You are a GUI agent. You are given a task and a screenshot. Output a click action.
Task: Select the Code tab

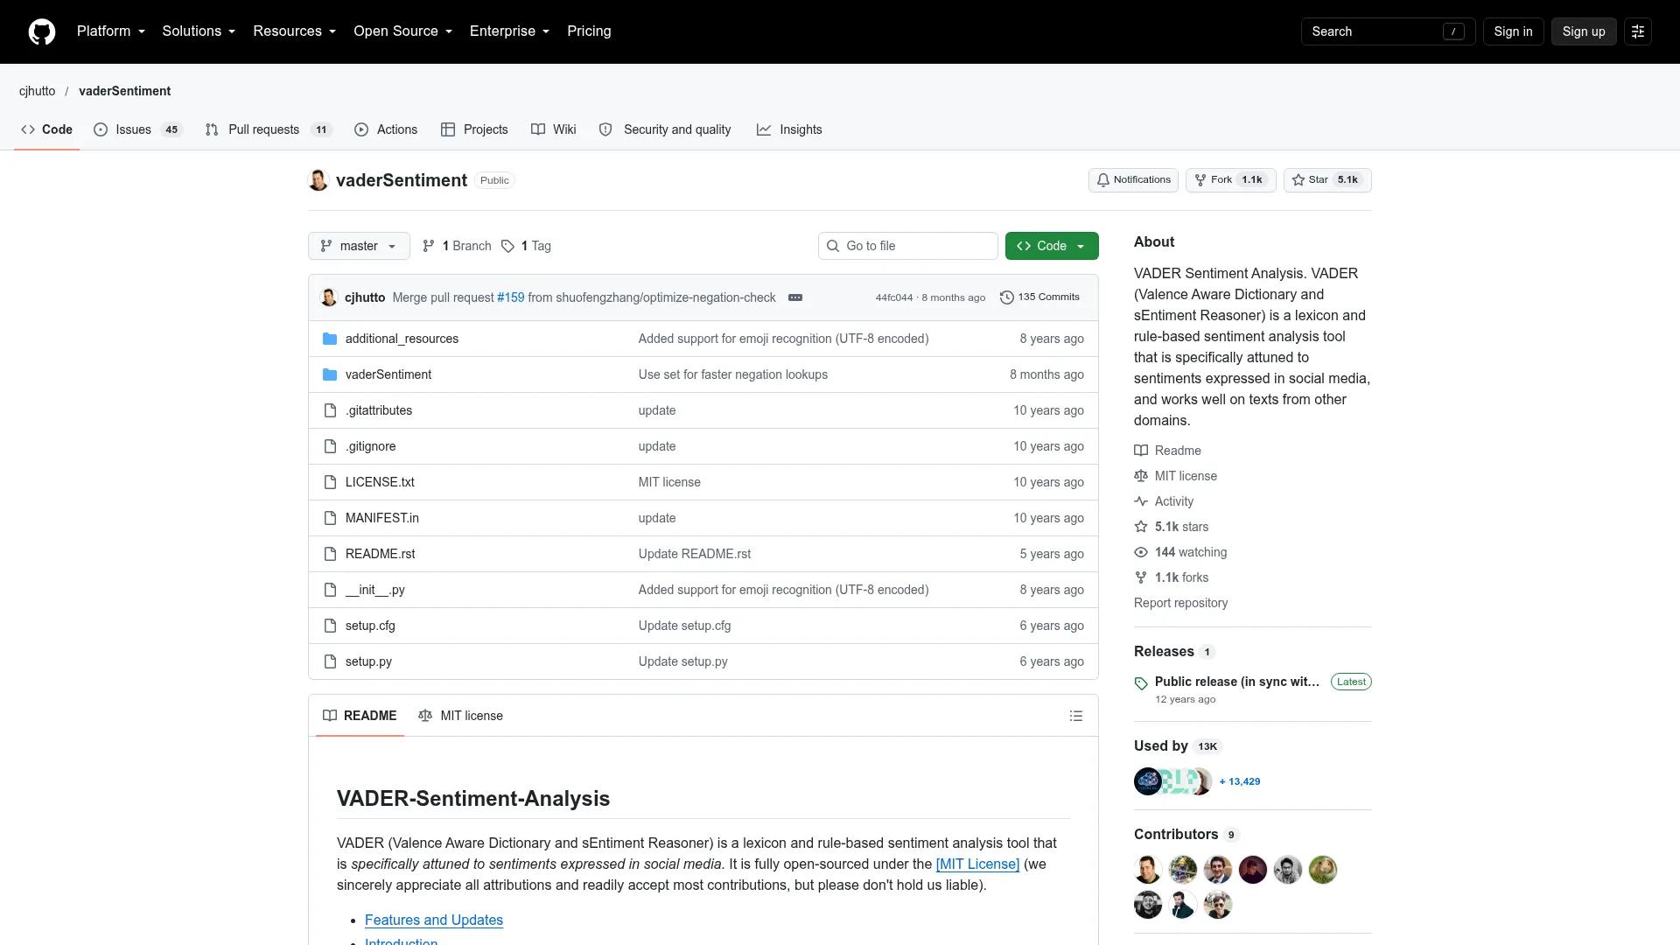pos(46,129)
